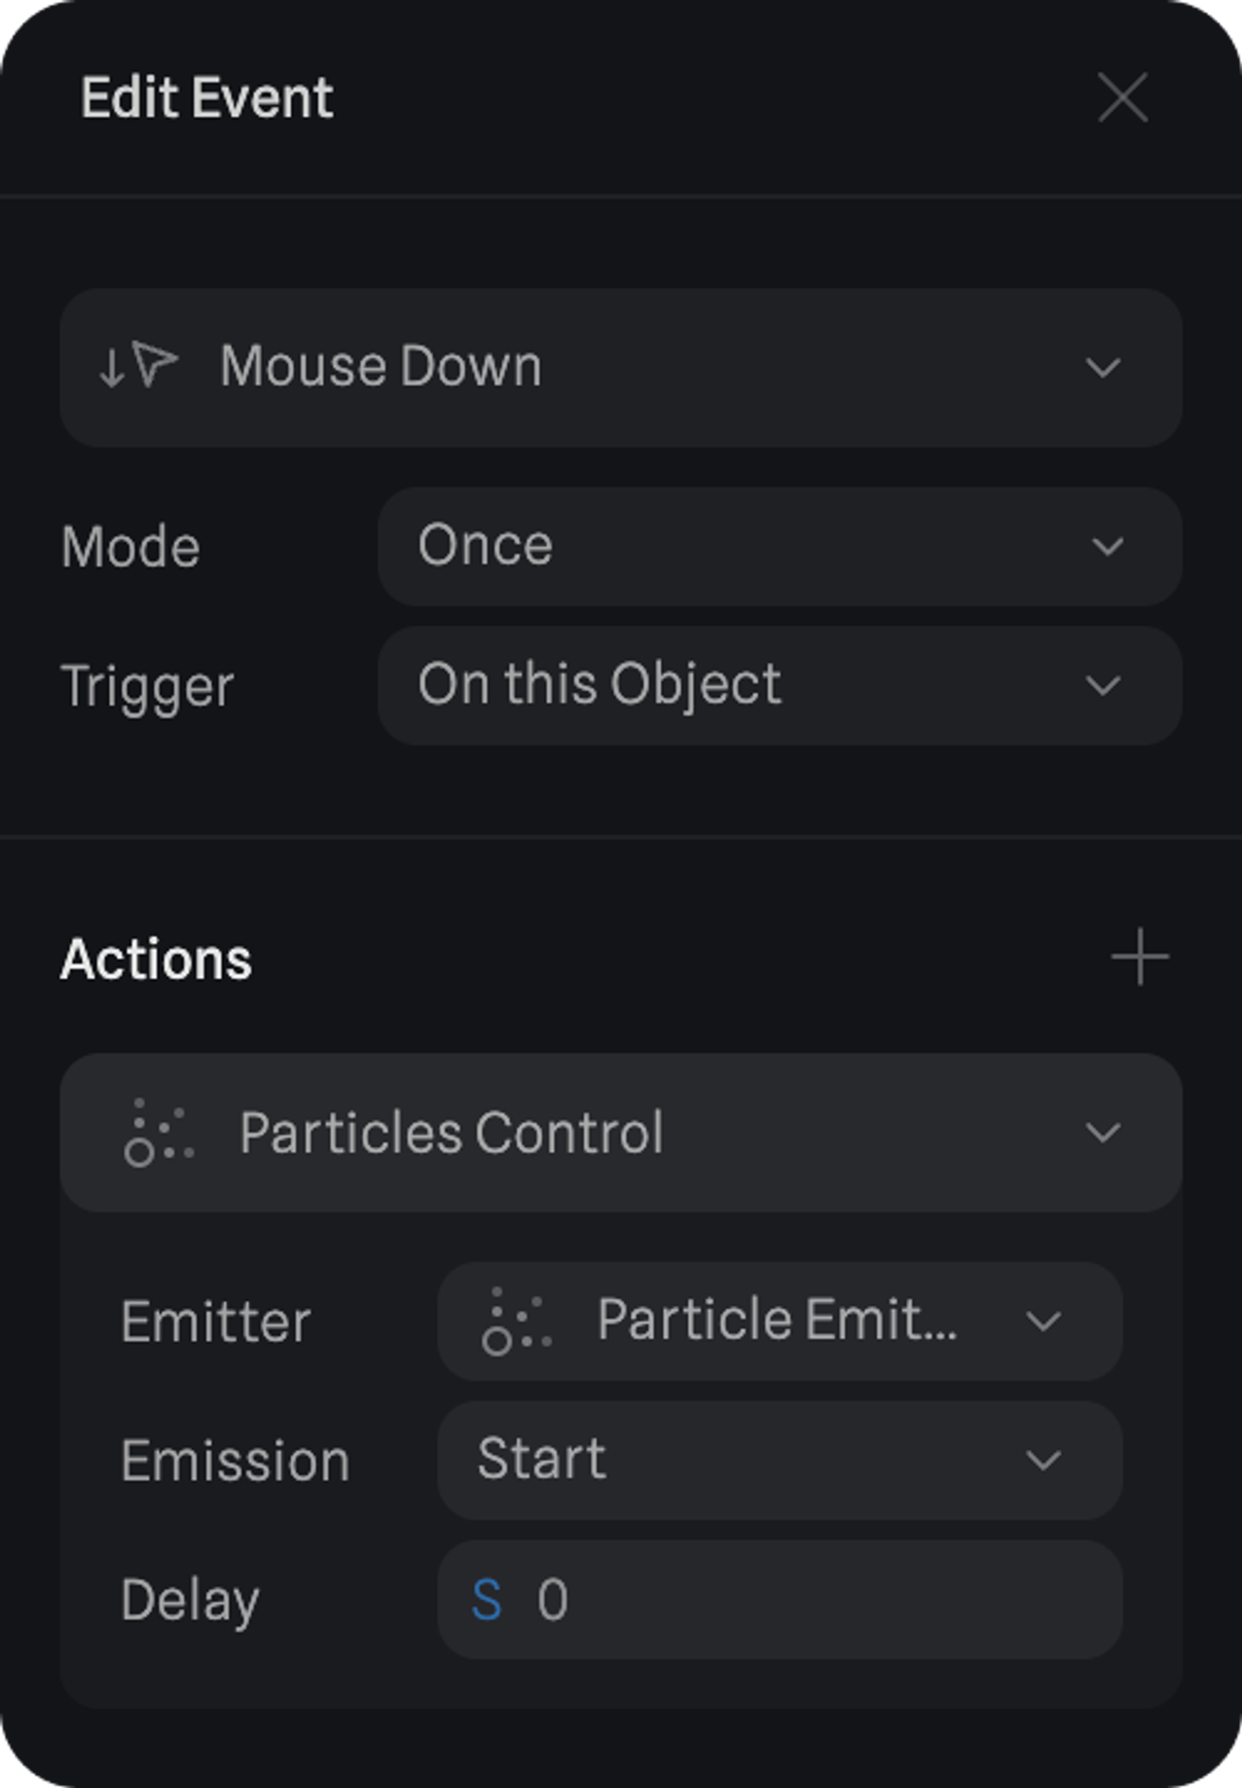Click the Edit Event title text
1242x1788 pixels.
pyautogui.click(x=207, y=98)
